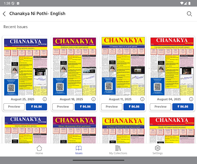Preview the August 25, 2025 issue

coord(14,107)
